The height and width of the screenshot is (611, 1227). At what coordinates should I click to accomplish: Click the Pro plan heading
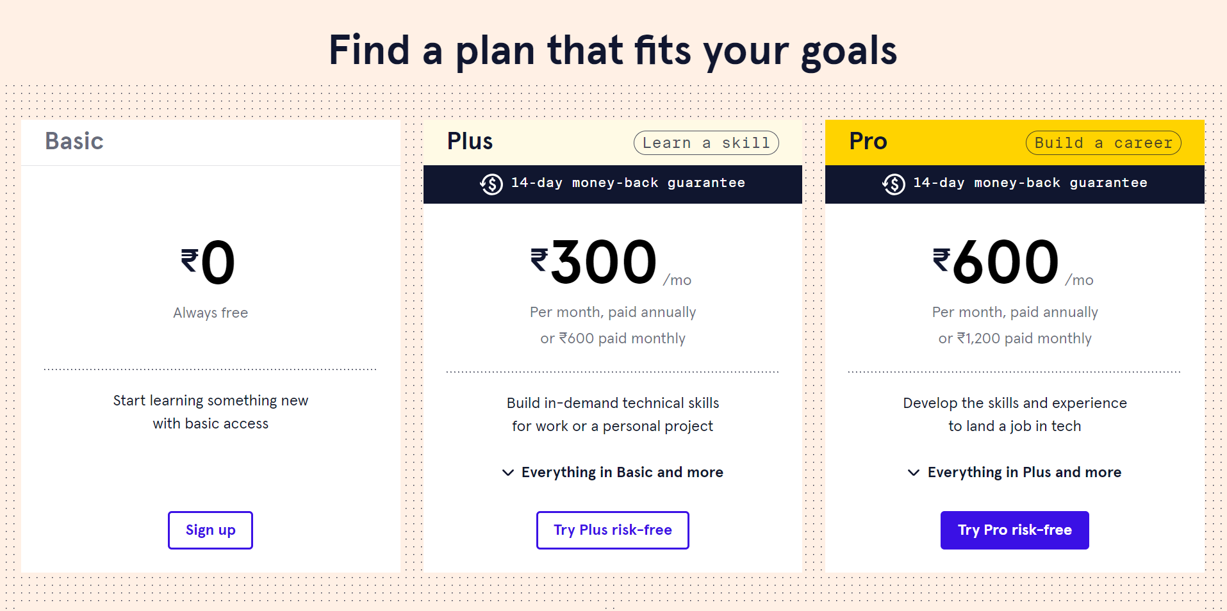868,142
